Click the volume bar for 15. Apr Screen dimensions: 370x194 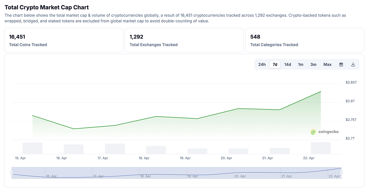pos(32,148)
